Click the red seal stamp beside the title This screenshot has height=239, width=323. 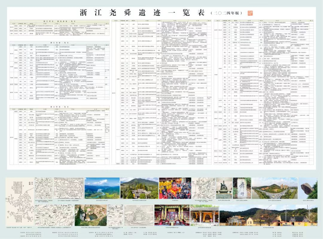click(x=249, y=13)
